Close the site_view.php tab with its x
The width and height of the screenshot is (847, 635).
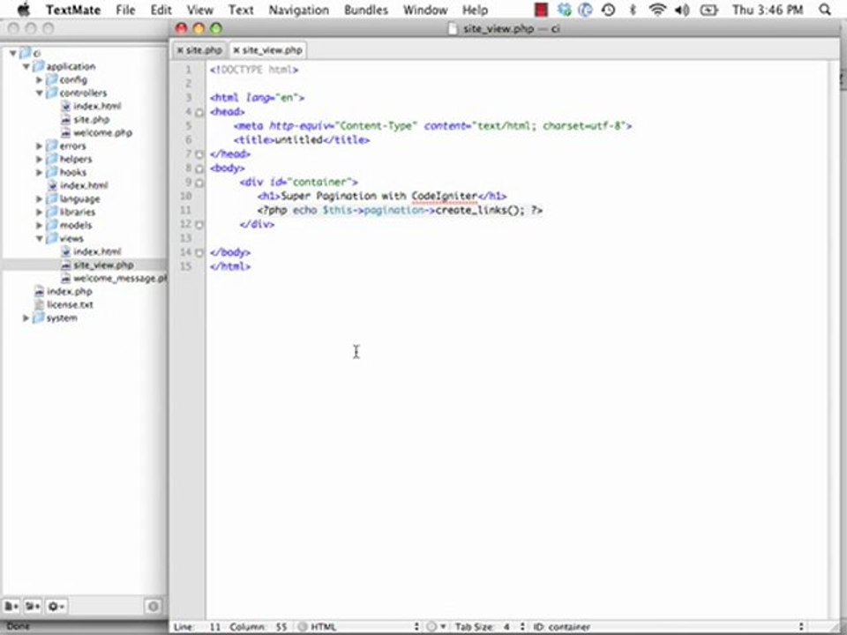pyautogui.click(x=236, y=50)
